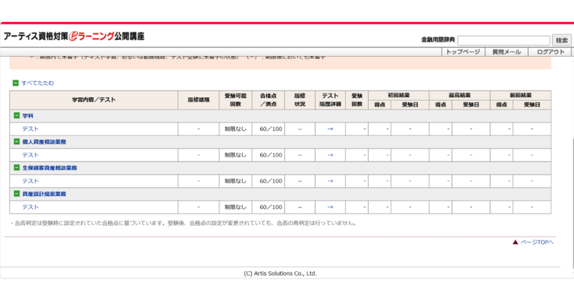The height and width of the screenshot is (301, 574).
Task: Click history arrow in 生保顧客資産相談業務 test row
Action: pos(330,181)
